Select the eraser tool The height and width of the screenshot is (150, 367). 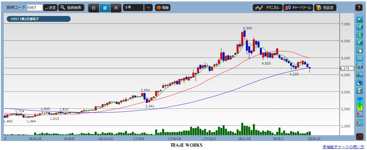[x=359, y=82]
